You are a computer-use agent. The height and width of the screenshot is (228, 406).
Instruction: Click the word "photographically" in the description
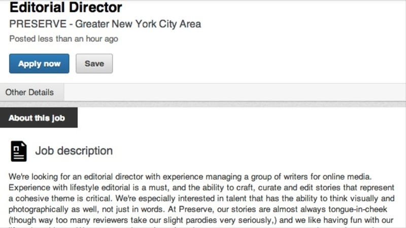(x=39, y=209)
